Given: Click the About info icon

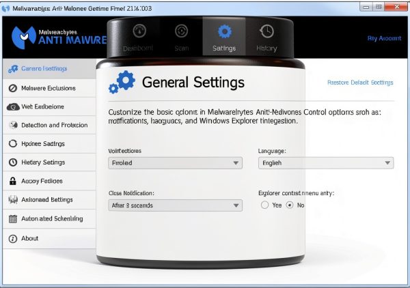Looking at the screenshot, I should click(x=13, y=239).
